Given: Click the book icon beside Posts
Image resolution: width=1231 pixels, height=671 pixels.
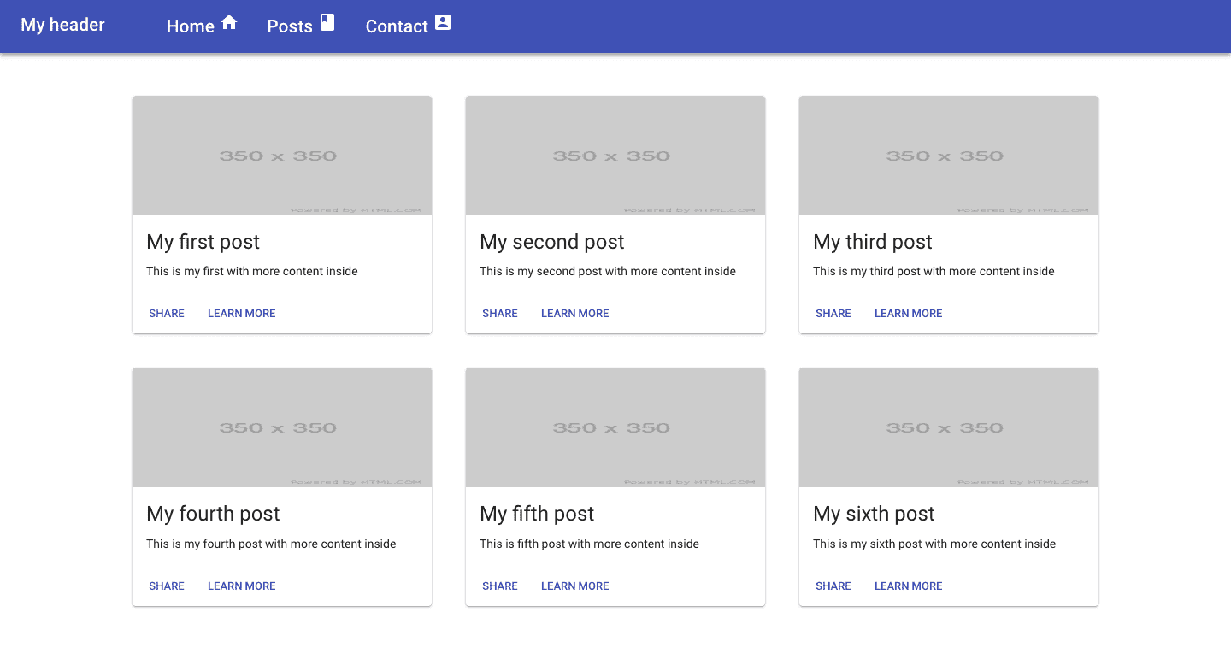Looking at the screenshot, I should [x=327, y=23].
